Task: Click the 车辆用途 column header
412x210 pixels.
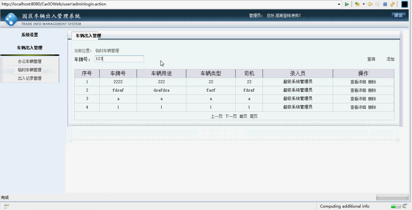Action: [x=161, y=74]
